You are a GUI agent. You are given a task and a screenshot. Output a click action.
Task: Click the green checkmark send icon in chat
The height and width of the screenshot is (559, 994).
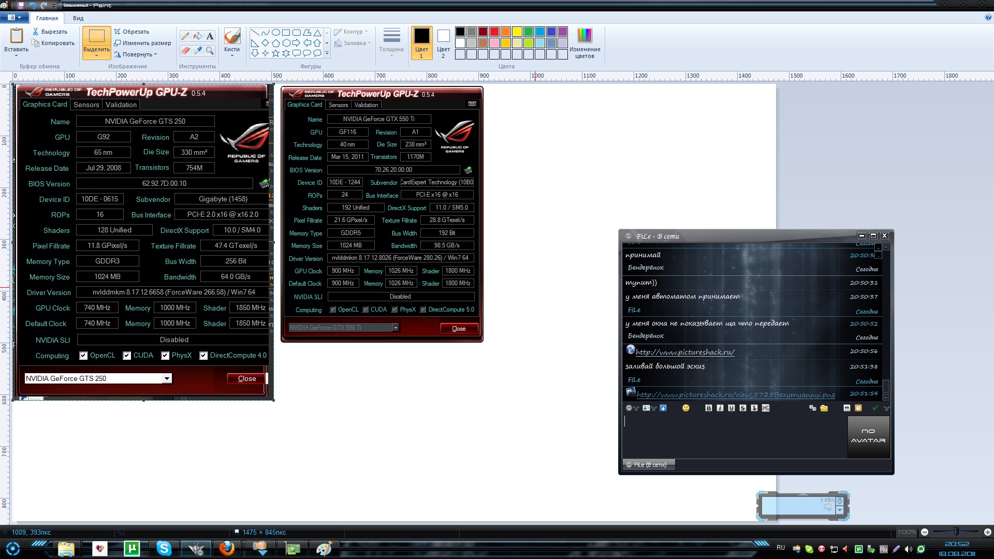coord(875,408)
